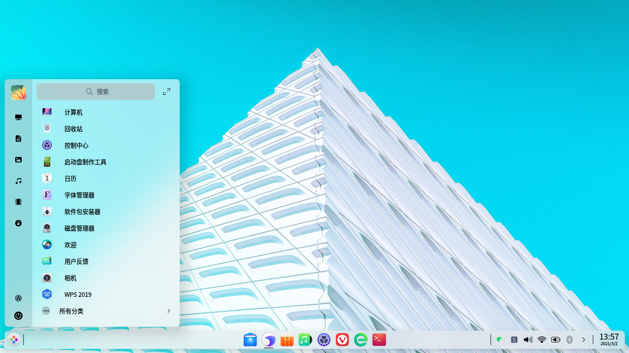629x353 pixels.
Task: Launch 启动盘制作工具
Action: tap(106, 162)
